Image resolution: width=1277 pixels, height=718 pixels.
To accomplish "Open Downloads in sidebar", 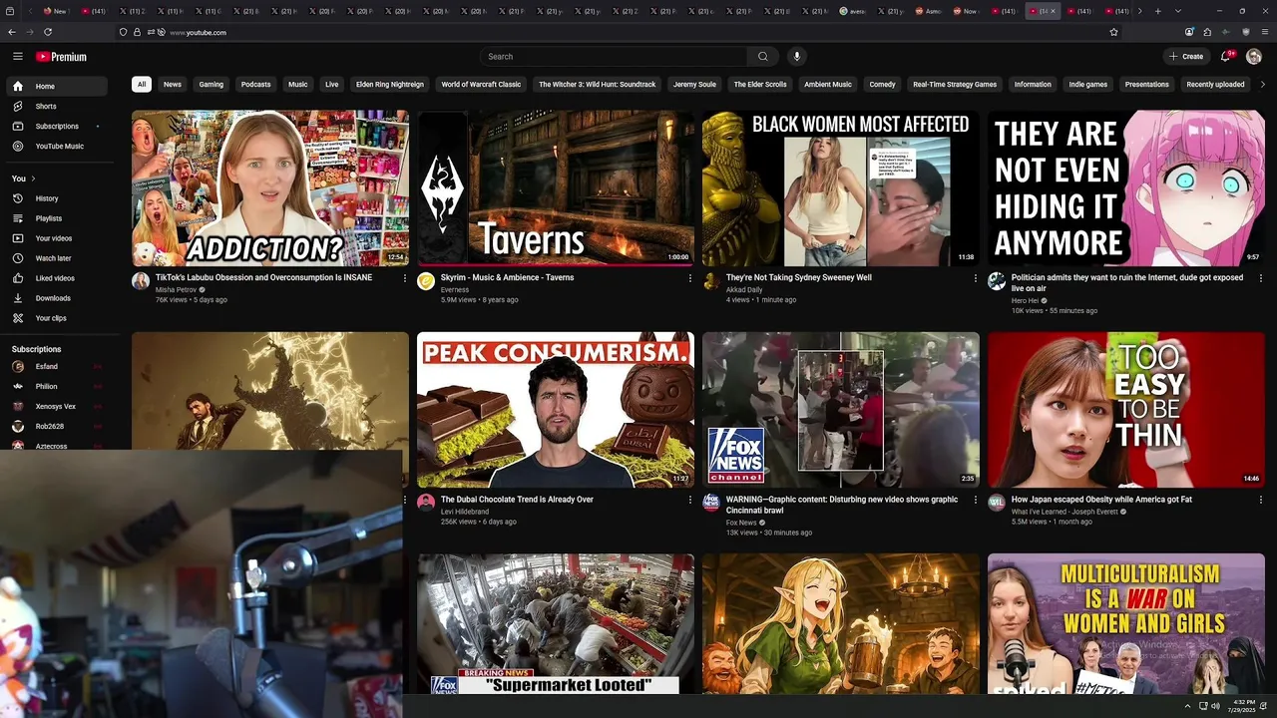I will click(55, 298).
